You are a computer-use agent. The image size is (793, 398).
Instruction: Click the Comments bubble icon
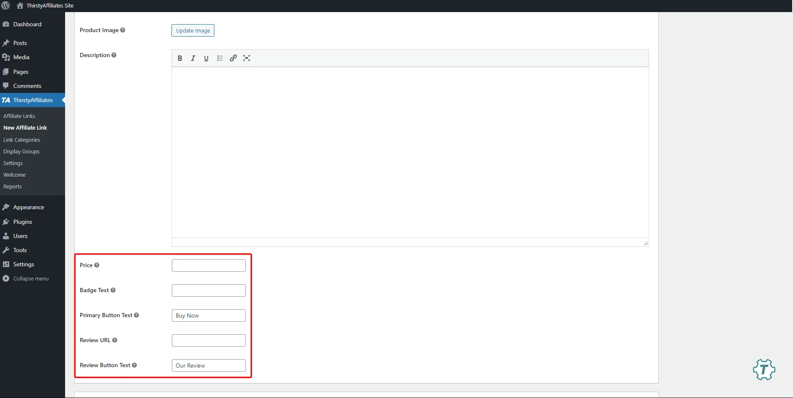pos(6,86)
